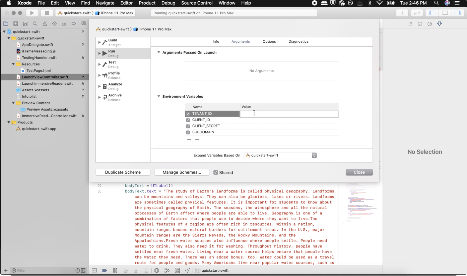Image resolution: width=467 pixels, height=276 pixels.
Task: Uncheck the CLIENT_ID environment variable
Action: pos(188,120)
